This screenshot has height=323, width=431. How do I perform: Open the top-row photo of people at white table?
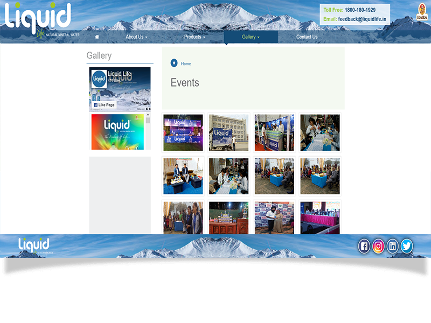tap(320, 132)
